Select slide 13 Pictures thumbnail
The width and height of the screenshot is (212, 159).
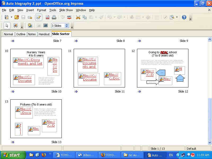click(x=36, y=118)
